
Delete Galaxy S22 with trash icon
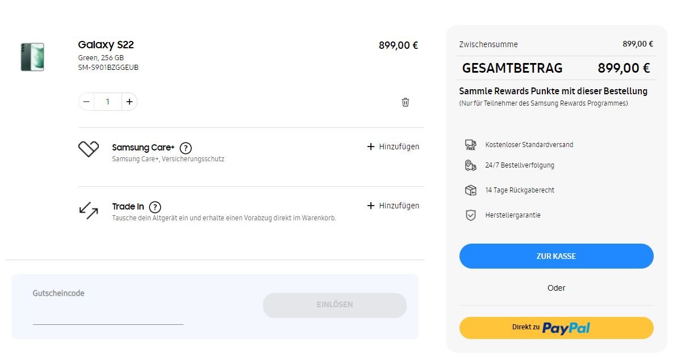tap(405, 102)
